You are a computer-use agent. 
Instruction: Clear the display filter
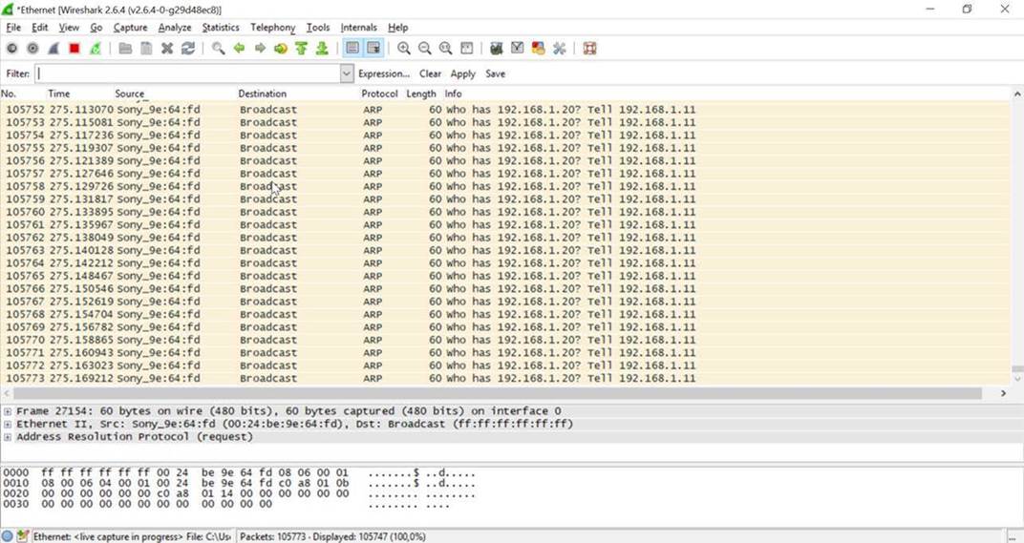pyautogui.click(x=431, y=73)
